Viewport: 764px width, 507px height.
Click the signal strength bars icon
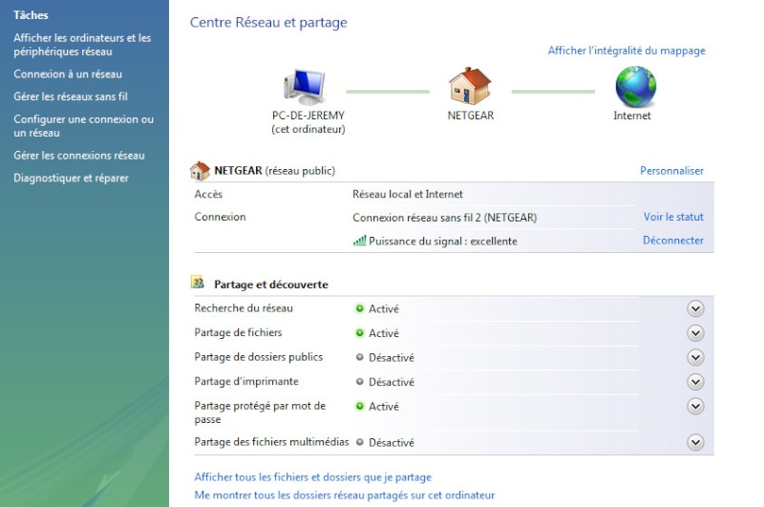click(x=360, y=241)
